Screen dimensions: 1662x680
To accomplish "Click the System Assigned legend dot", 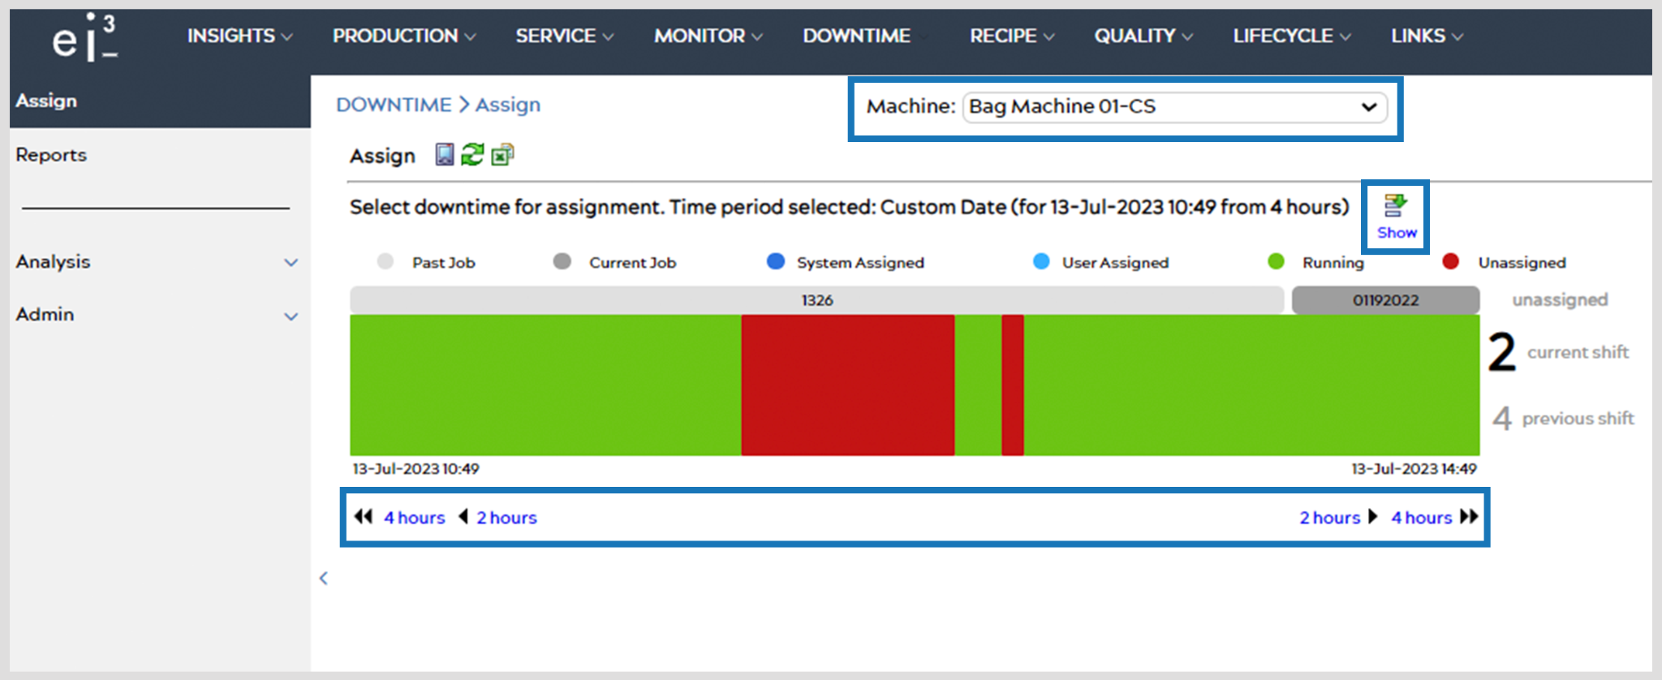I will coord(776,261).
